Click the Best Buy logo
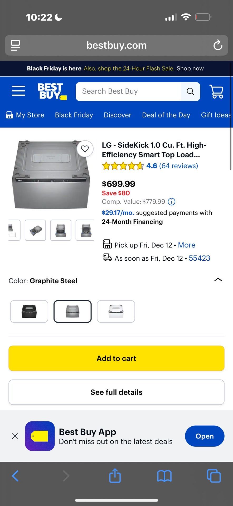The height and width of the screenshot is (506, 233). pyautogui.click(x=51, y=91)
